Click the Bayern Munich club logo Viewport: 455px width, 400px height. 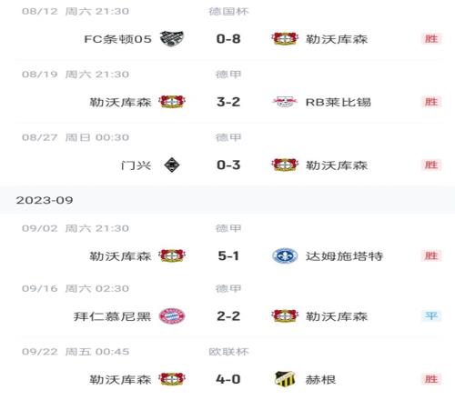point(172,316)
